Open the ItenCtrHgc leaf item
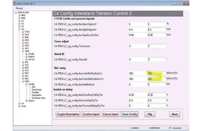The image size is (202, 131). coord(36,90)
